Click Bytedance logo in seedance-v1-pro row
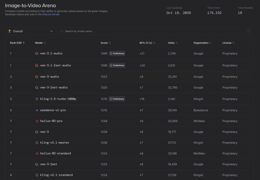The image size is (260, 180). point(37,110)
